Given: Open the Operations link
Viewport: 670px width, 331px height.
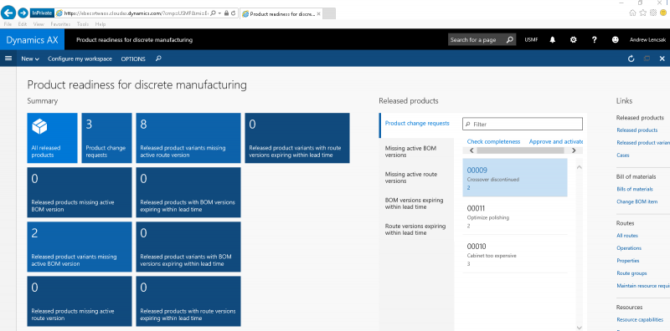Looking at the screenshot, I should pos(629,247).
